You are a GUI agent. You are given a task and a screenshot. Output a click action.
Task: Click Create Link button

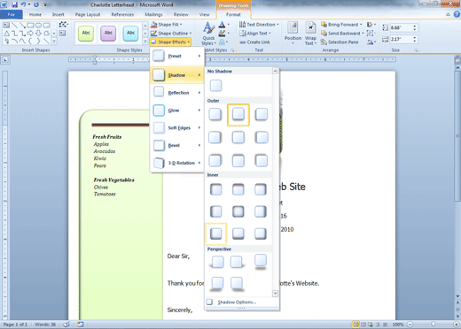coord(254,42)
